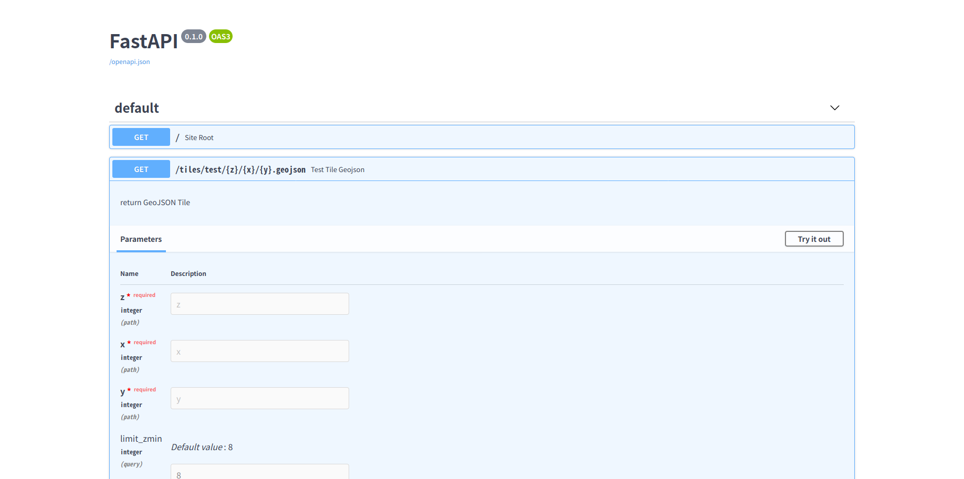Image resolution: width=964 pixels, height=479 pixels.
Task: Collapse the default section chevron
Action: (x=834, y=108)
